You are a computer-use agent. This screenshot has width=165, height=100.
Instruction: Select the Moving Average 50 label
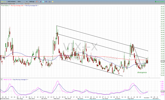[31, 5]
